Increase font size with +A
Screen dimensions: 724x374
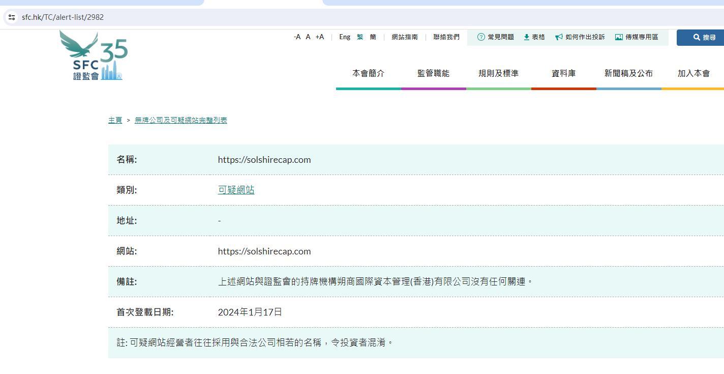point(319,37)
